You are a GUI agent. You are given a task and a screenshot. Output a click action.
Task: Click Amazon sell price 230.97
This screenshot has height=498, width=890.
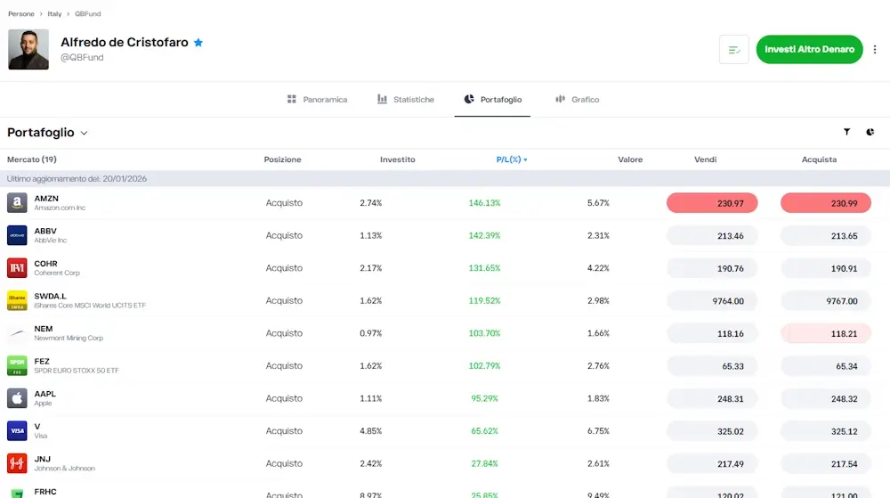point(712,203)
